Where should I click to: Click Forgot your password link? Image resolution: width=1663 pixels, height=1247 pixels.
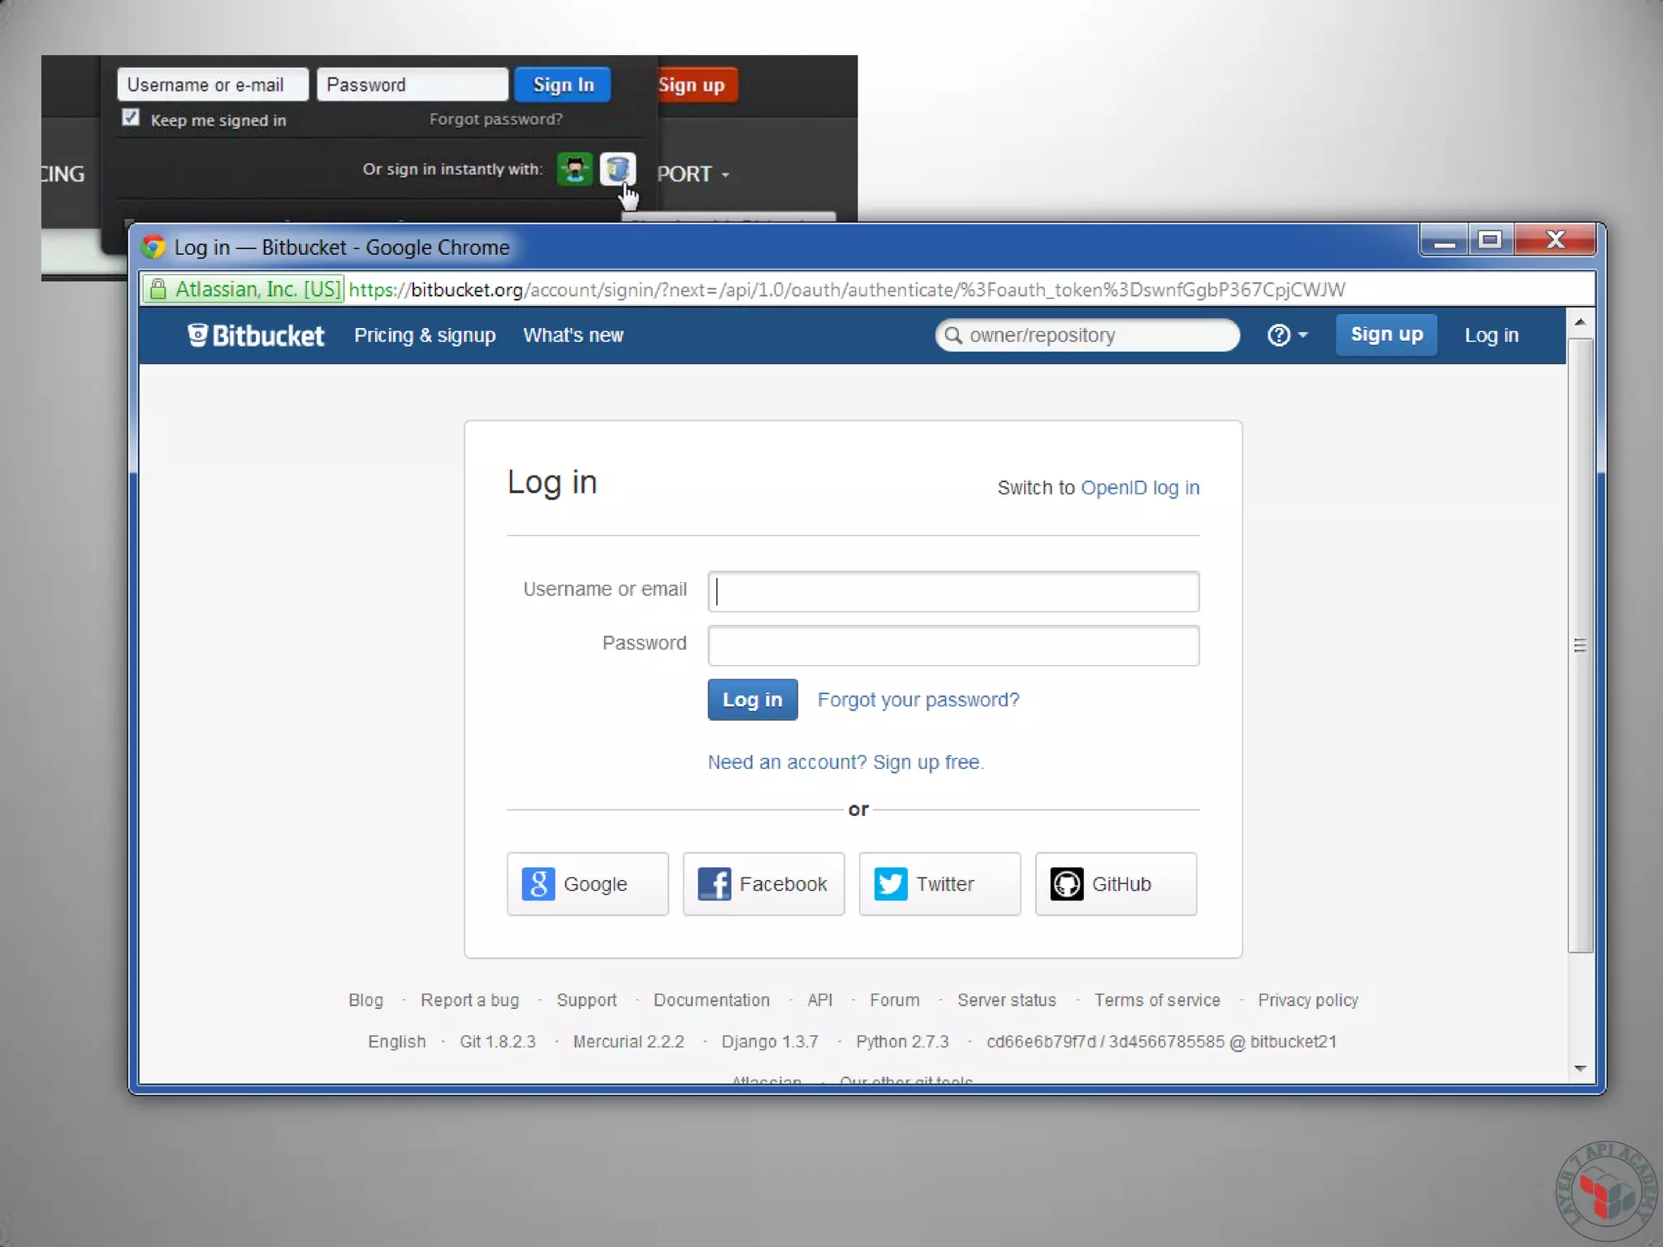click(x=918, y=700)
